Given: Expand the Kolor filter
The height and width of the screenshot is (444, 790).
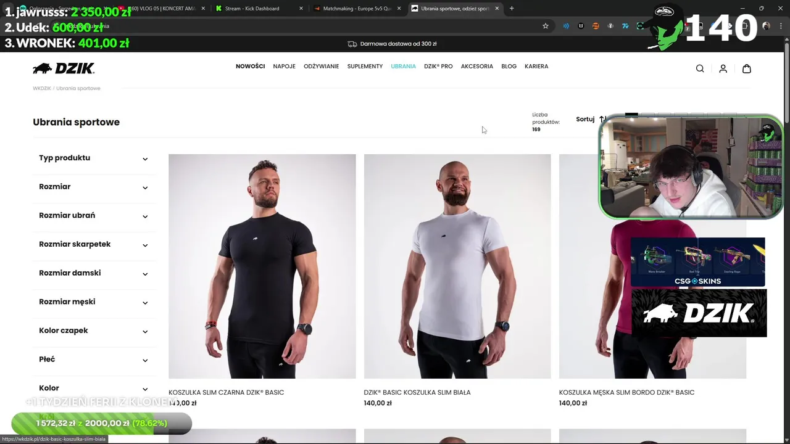Looking at the screenshot, I should point(94,388).
